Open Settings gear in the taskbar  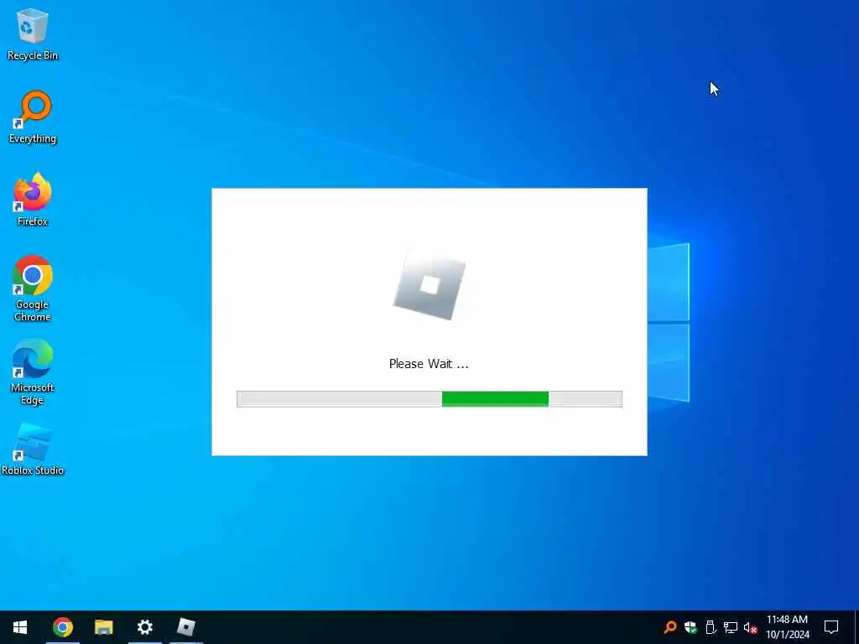coord(144,627)
